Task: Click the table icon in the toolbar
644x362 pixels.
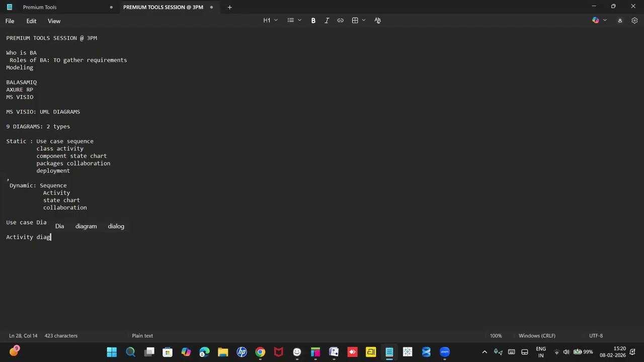Action: [x=355, y=21]
